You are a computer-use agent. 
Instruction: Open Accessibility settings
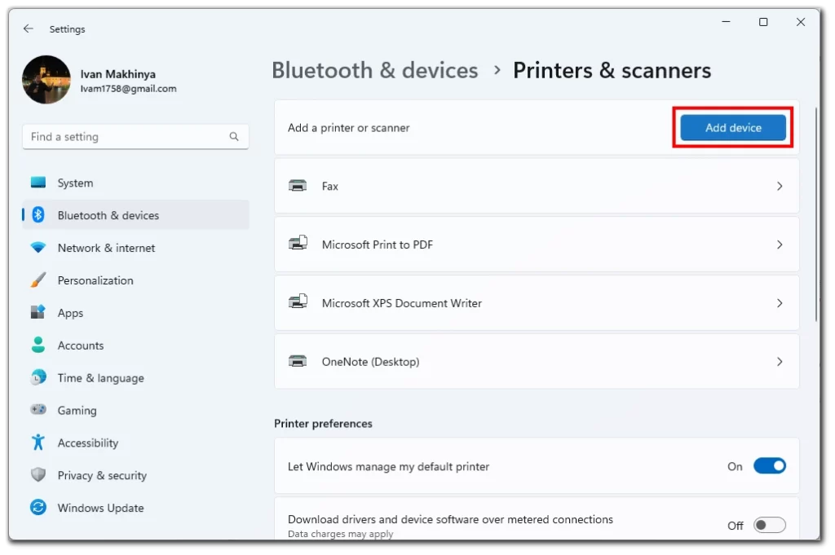(x=136, y=443)
